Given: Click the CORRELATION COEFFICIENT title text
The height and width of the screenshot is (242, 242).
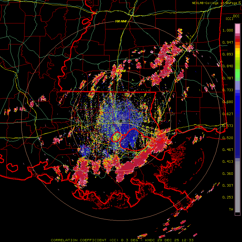Looking at the screenshot, I should tap(79, 240).
